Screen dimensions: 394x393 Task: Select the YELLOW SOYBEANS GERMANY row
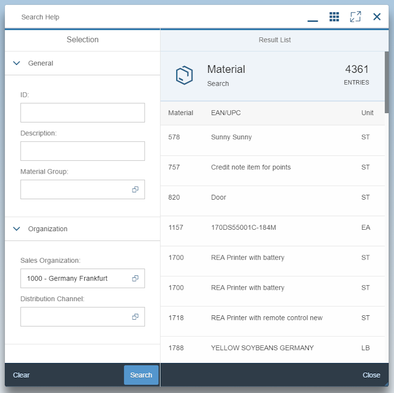pos(262,348)
